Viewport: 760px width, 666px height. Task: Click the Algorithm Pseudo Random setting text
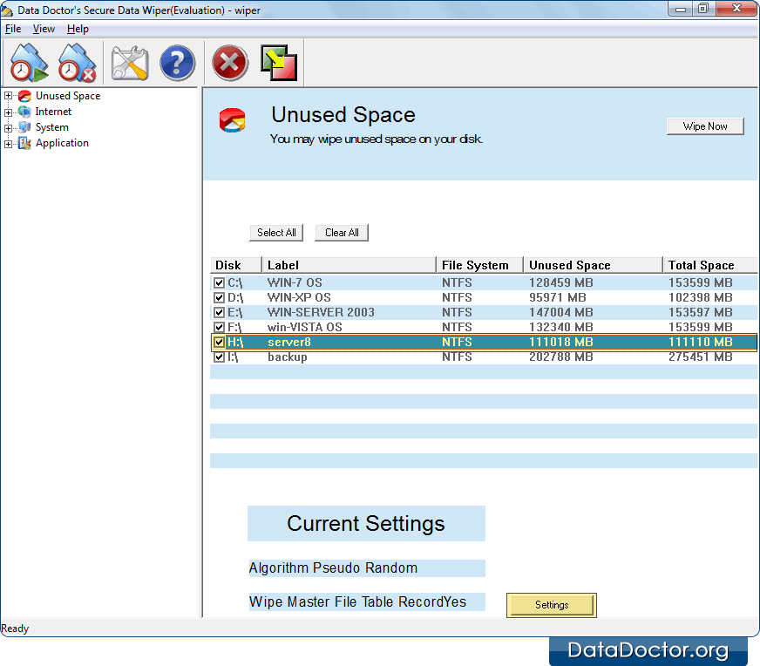click(x=333, y=568)
